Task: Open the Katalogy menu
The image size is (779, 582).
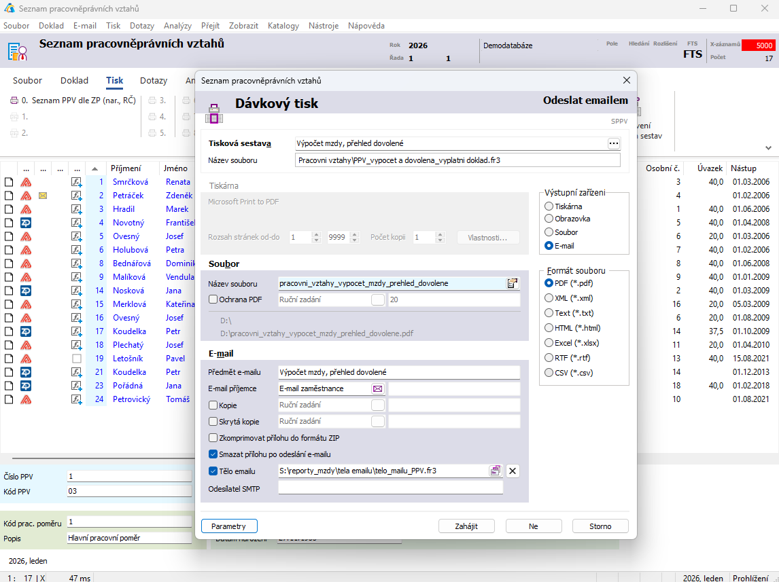Action: click(283, 26)
